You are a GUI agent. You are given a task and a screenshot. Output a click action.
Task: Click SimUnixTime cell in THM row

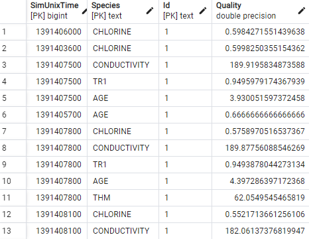[57, 198]
